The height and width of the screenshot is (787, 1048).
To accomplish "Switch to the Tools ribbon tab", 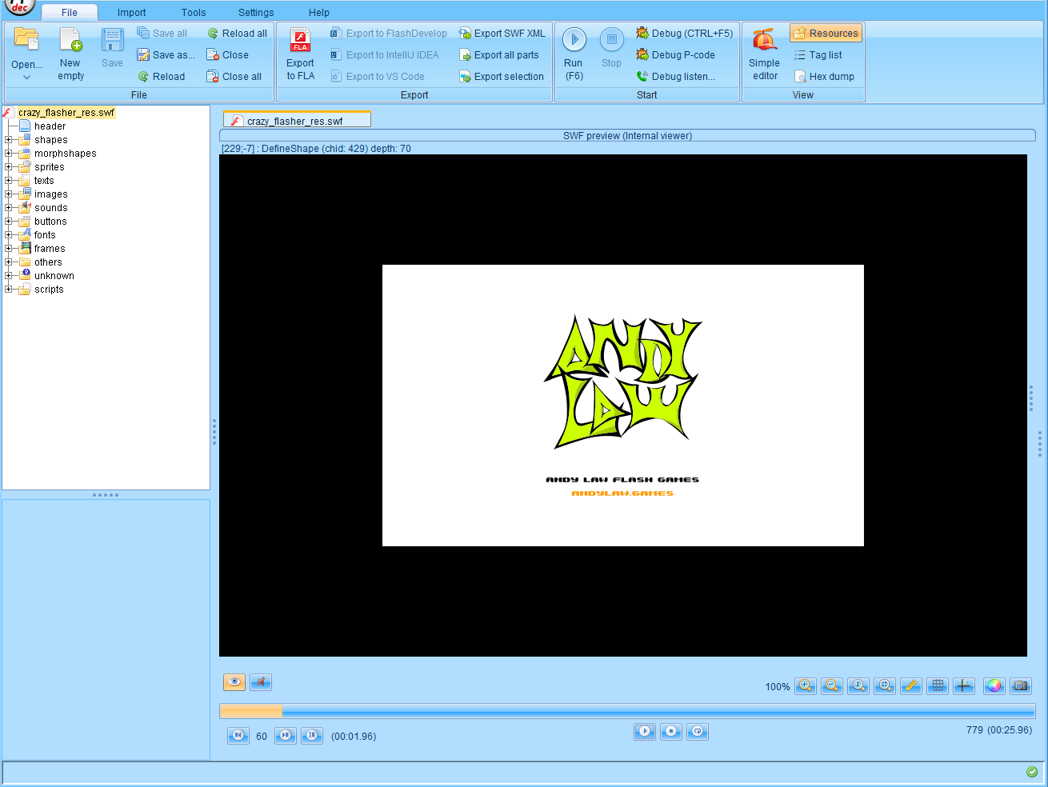I will pos(194,13).
